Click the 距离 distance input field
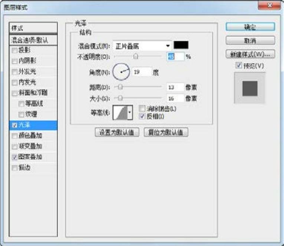This screenshot has height=246, width=284. (175, 87)
